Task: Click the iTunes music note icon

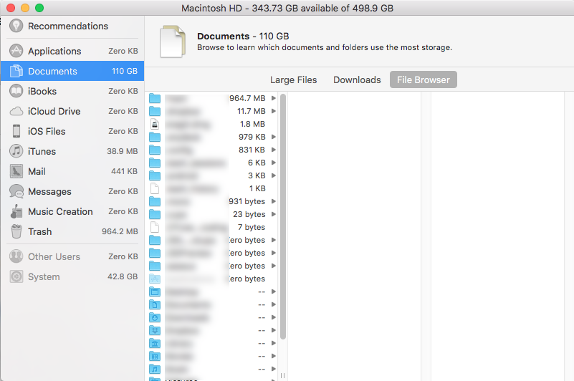Action: pos(16,151)
